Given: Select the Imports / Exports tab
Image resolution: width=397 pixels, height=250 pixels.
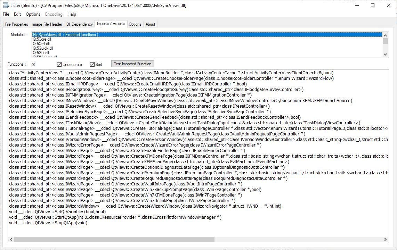Looking at the screenshot, I should 111,24.
